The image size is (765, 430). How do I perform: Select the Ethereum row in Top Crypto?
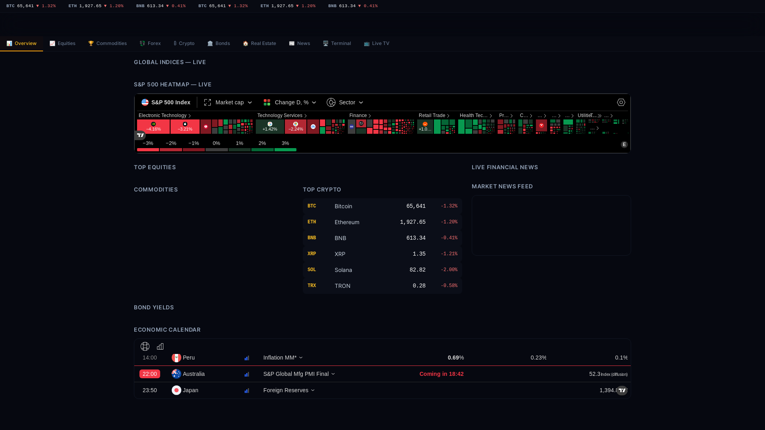click(x=382, y=222)
